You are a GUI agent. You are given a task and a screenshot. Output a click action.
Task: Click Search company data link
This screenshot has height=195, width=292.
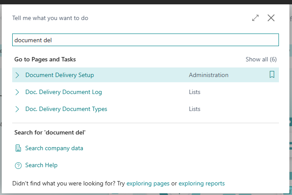pyautogui.click(x=54, y=148)
